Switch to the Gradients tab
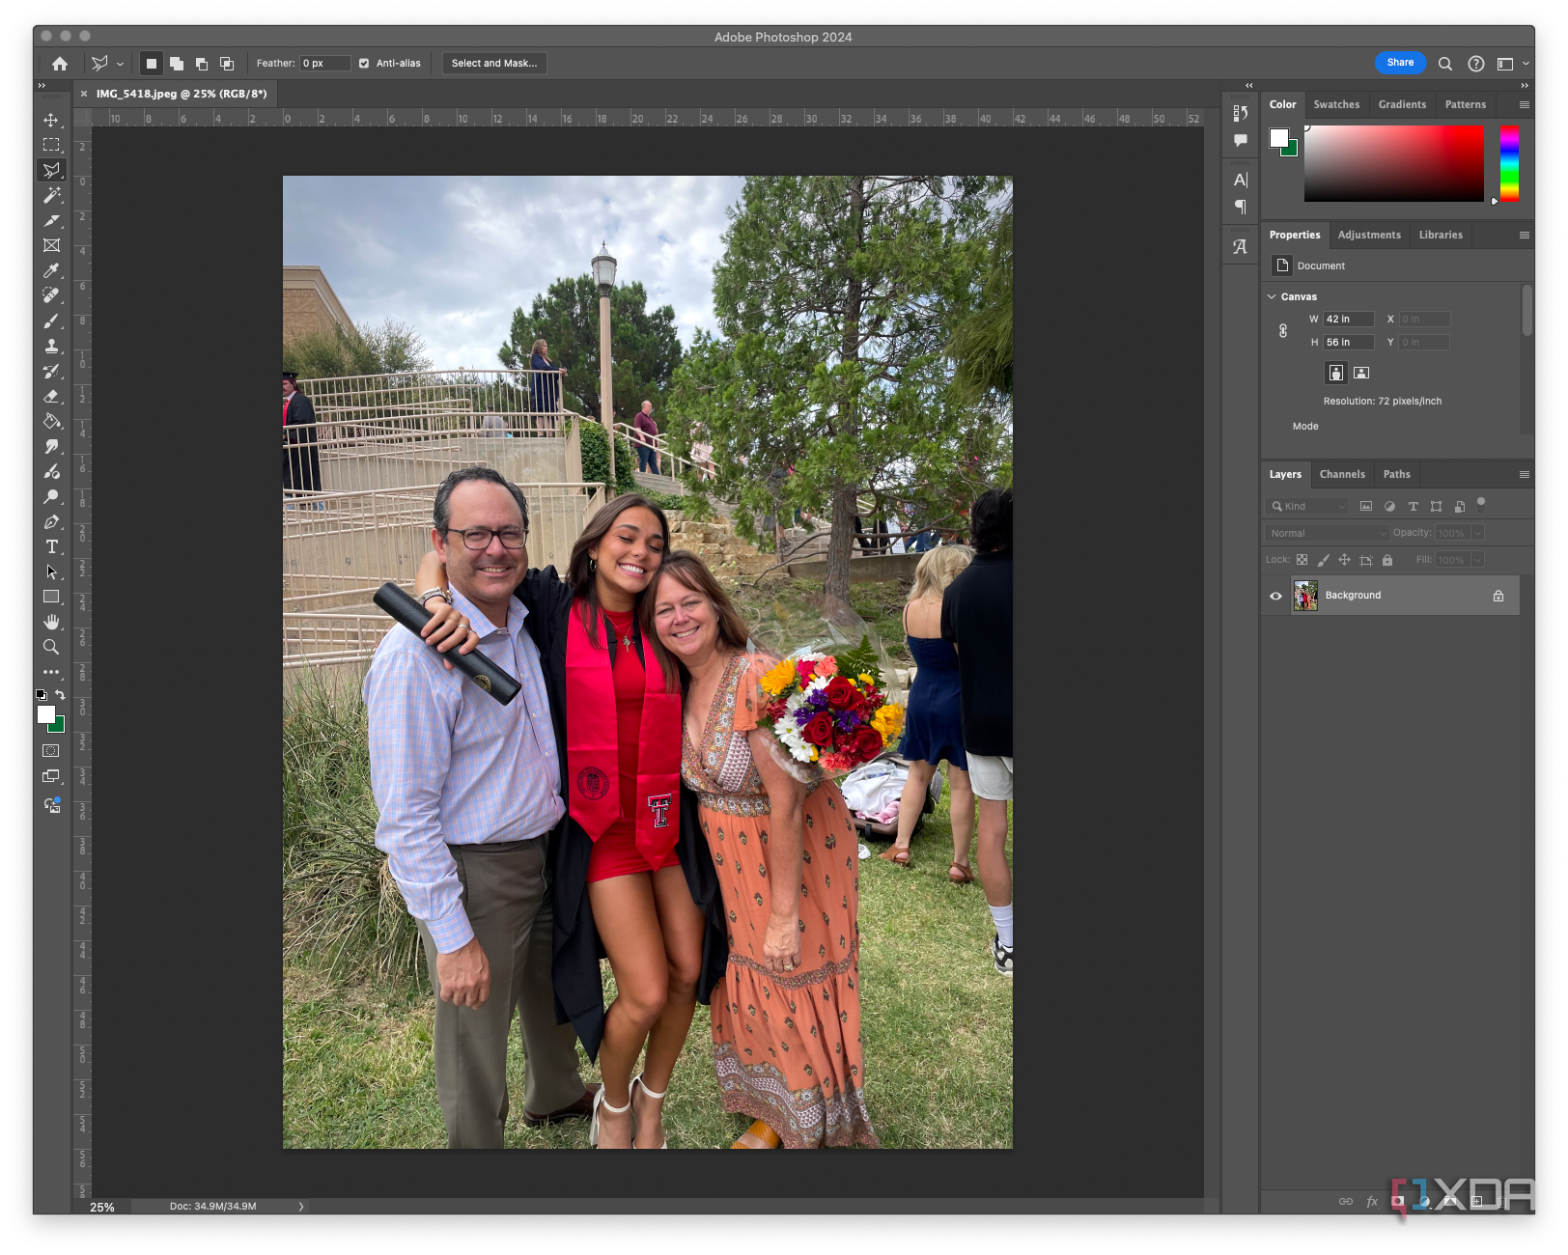1568x1255 pixels. click(1402, 104)
